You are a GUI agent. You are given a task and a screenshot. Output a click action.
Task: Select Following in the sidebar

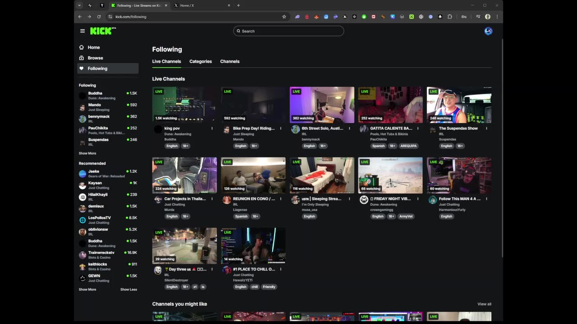(x=108, y=68)
